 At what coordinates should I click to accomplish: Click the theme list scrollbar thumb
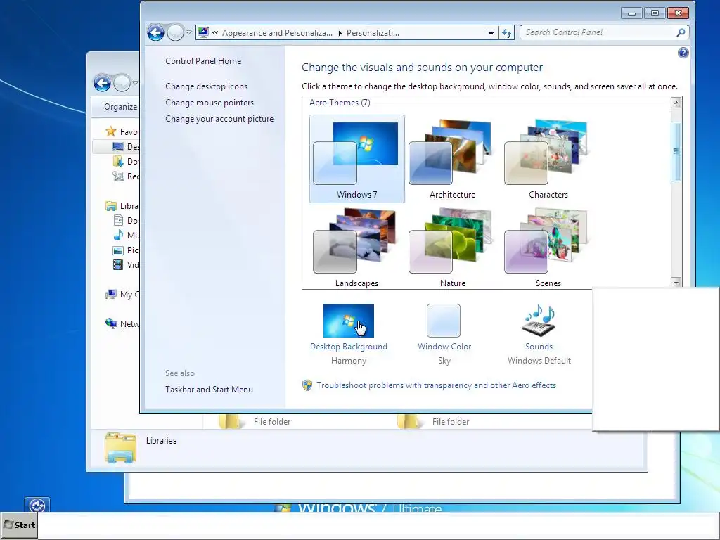[676, 152]
